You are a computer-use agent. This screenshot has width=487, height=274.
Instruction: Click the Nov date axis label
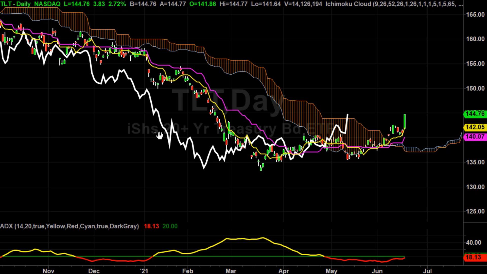click(48, 271)
